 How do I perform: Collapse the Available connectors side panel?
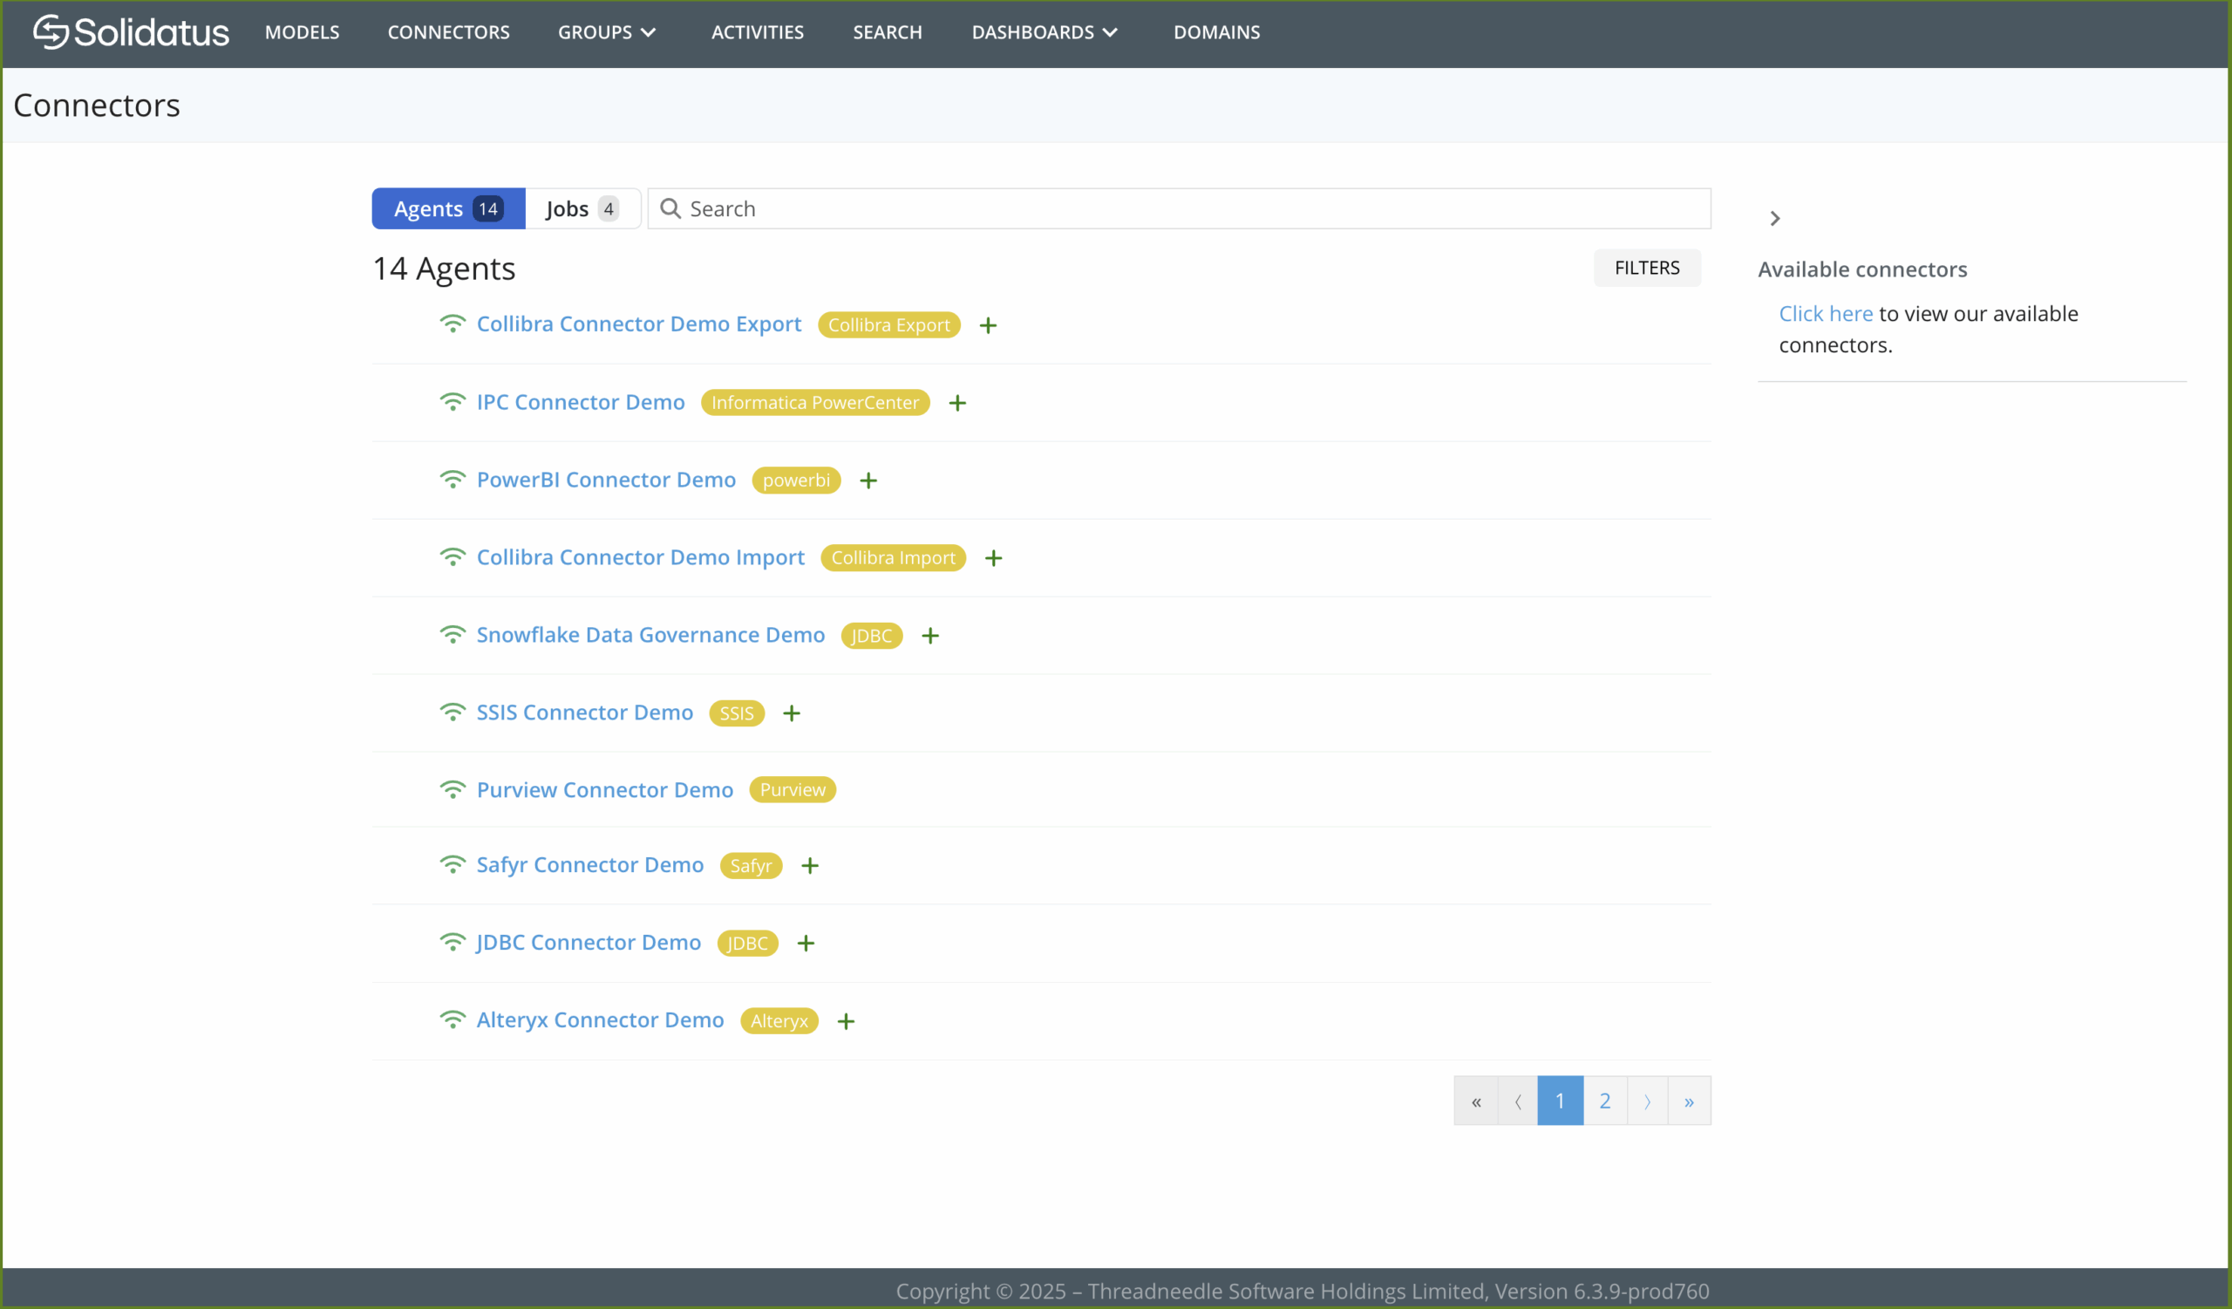click(x=1775, y=219)
